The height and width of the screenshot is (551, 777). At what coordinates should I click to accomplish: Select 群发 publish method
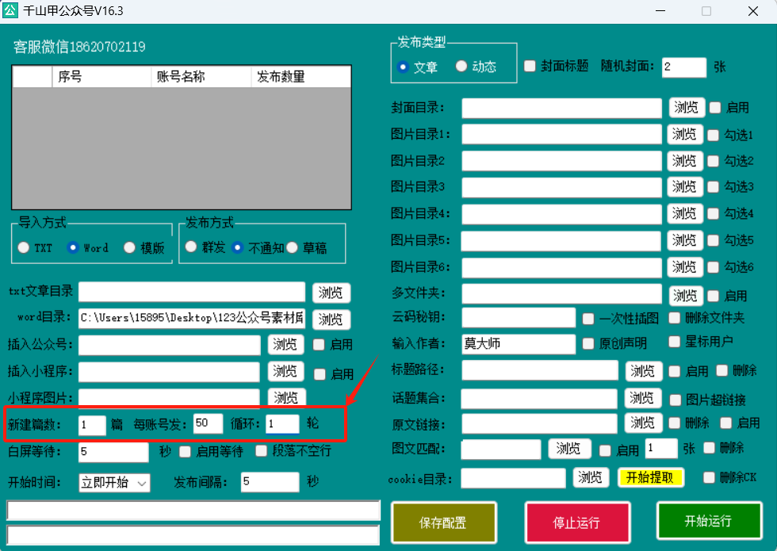point(191,247)
